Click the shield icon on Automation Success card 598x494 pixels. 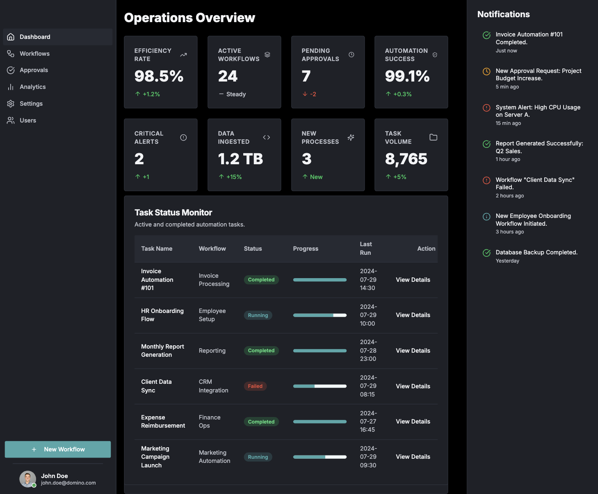(435, 55)
